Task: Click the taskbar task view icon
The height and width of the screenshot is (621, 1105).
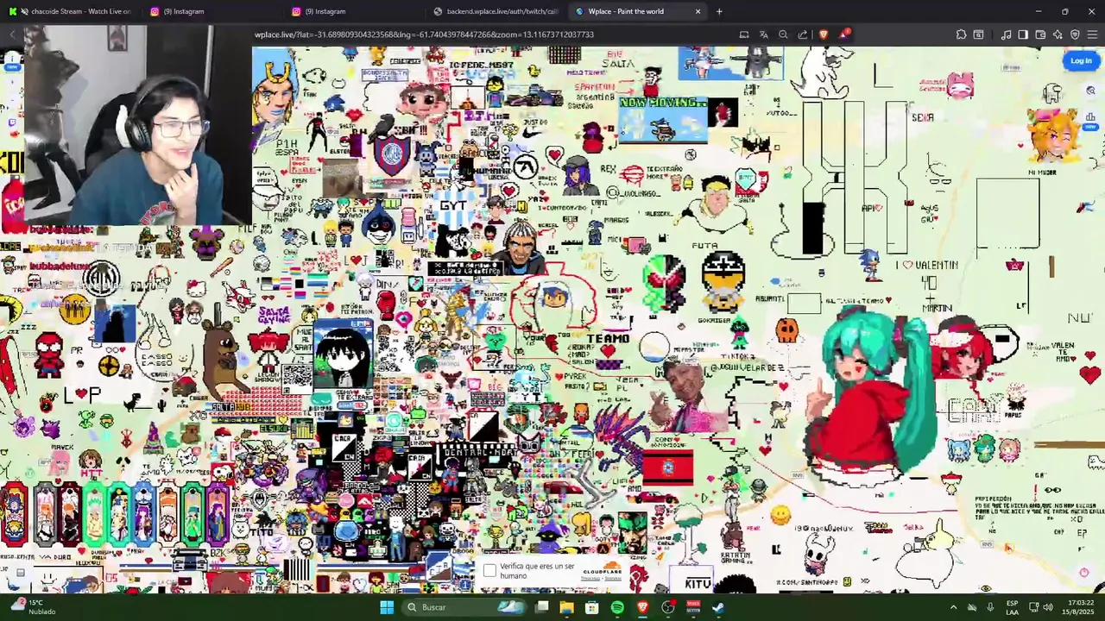Action: 541,607
